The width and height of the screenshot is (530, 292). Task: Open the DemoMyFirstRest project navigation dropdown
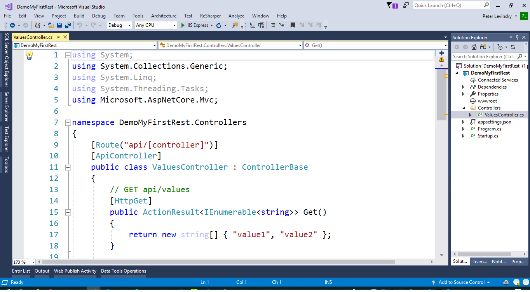coord(85,45)
